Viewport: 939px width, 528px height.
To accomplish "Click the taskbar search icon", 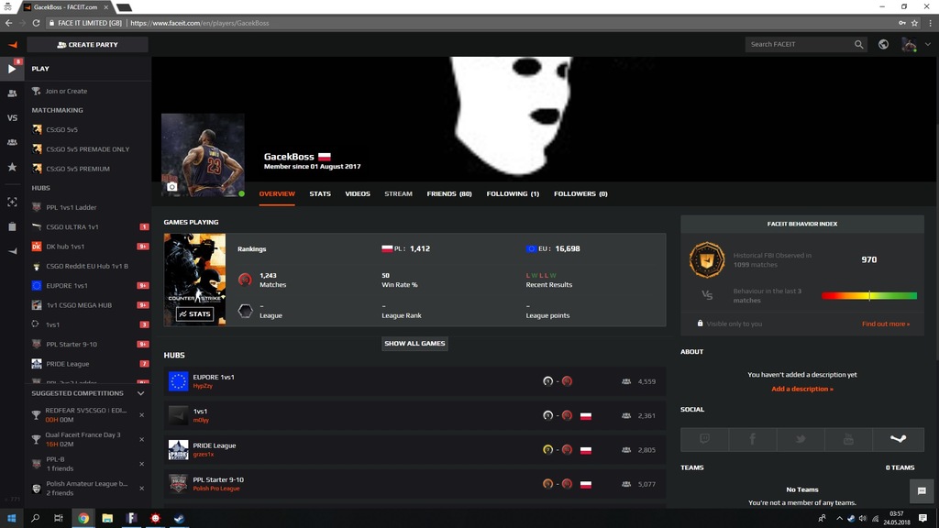I will click(x=36, y=518).
